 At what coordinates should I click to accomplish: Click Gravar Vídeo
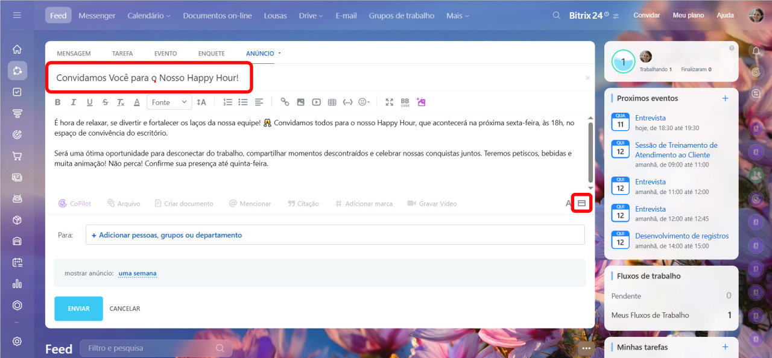point(432,204)
